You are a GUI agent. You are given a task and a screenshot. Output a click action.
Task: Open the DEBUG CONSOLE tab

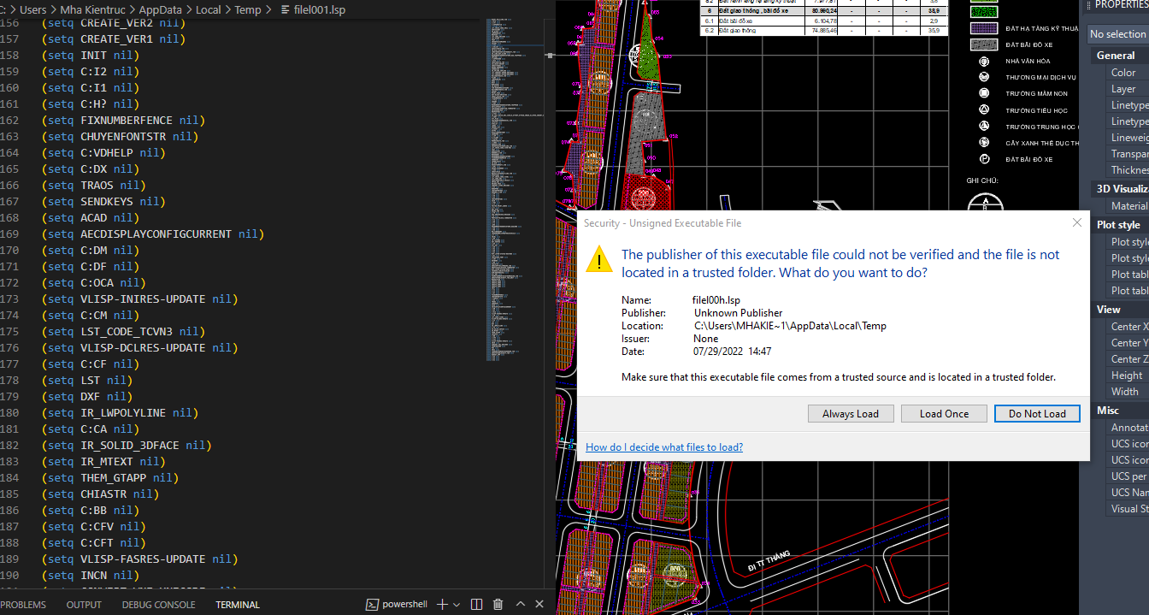pyautogui.click(x=158, y=605)
